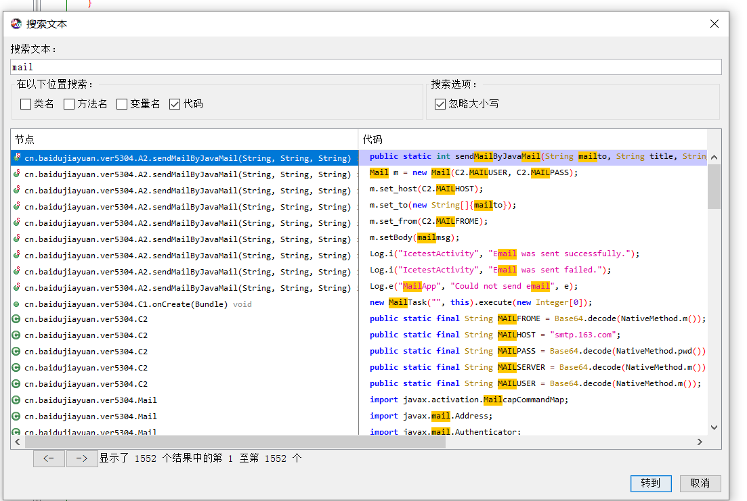
Task: Click method icon beside 'sent failed' row
Action: click(x=17, y=270)
